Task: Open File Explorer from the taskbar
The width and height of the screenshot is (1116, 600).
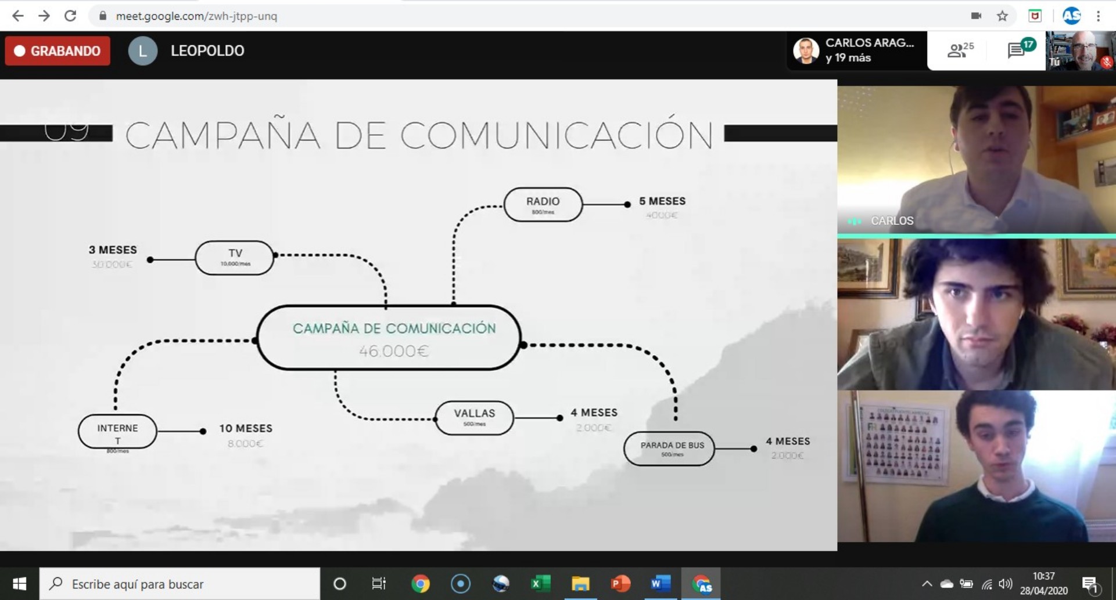Action: pyautogui.click(x=580, y=583)
